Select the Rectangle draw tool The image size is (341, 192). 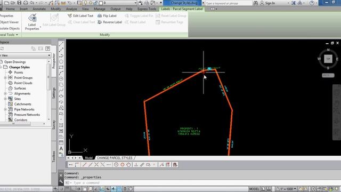pyautogui.click(x=61, y=67)
